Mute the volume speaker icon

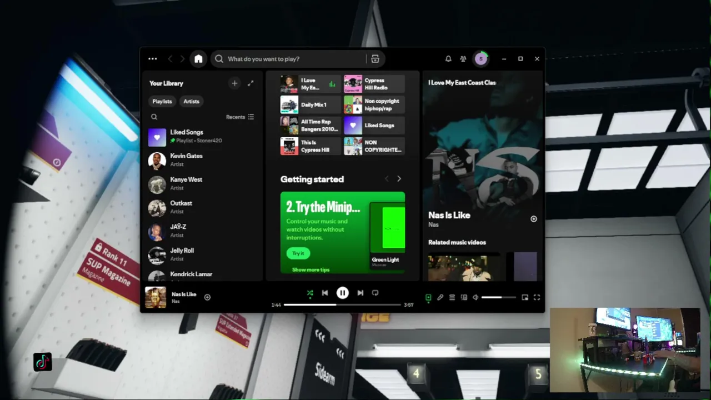tap(475, 298)
